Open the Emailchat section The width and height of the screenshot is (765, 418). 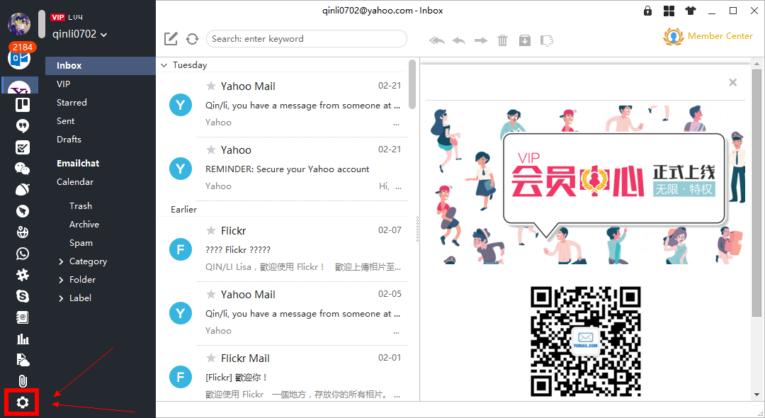click(x=76, y=163)
